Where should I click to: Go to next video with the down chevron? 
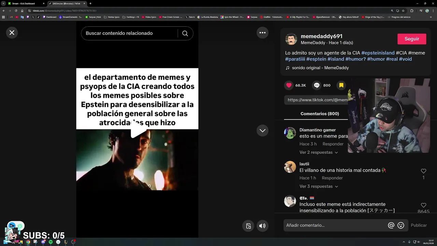[263, 131]
